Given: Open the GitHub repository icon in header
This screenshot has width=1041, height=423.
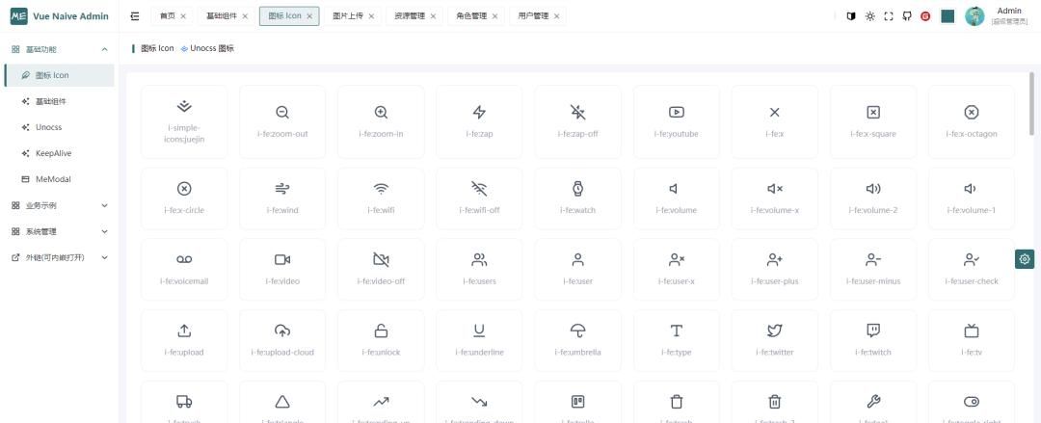Looking at the screenshot, I should (x=907, y=16).
